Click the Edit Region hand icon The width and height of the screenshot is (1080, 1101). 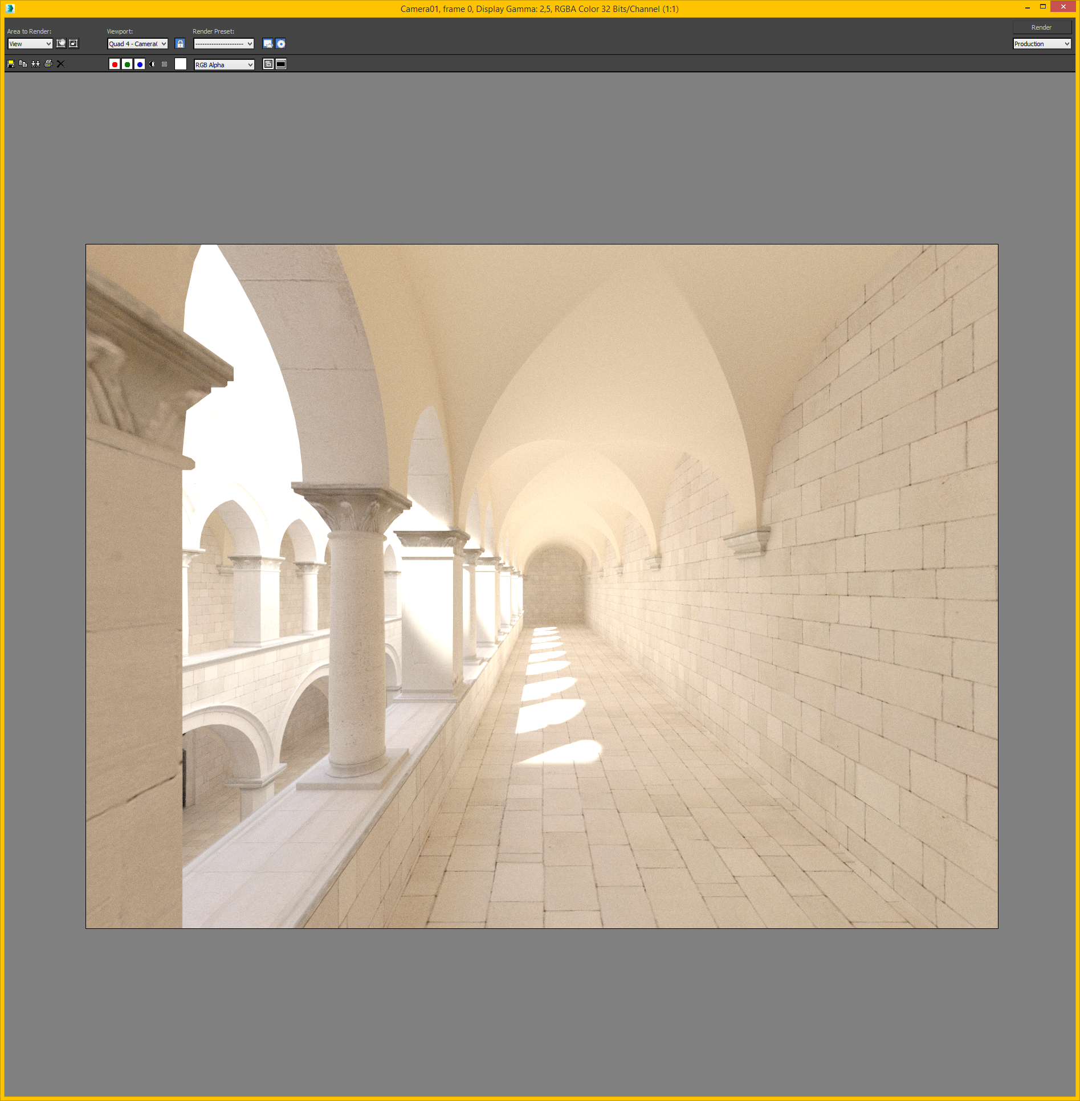pyautogui.click(x=61, y=43)
